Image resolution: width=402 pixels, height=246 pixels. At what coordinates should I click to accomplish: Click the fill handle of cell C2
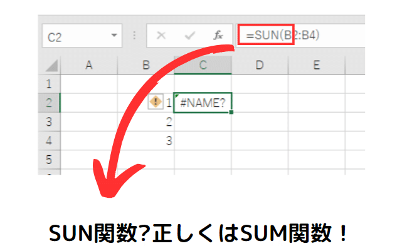(x=231, y=112)
